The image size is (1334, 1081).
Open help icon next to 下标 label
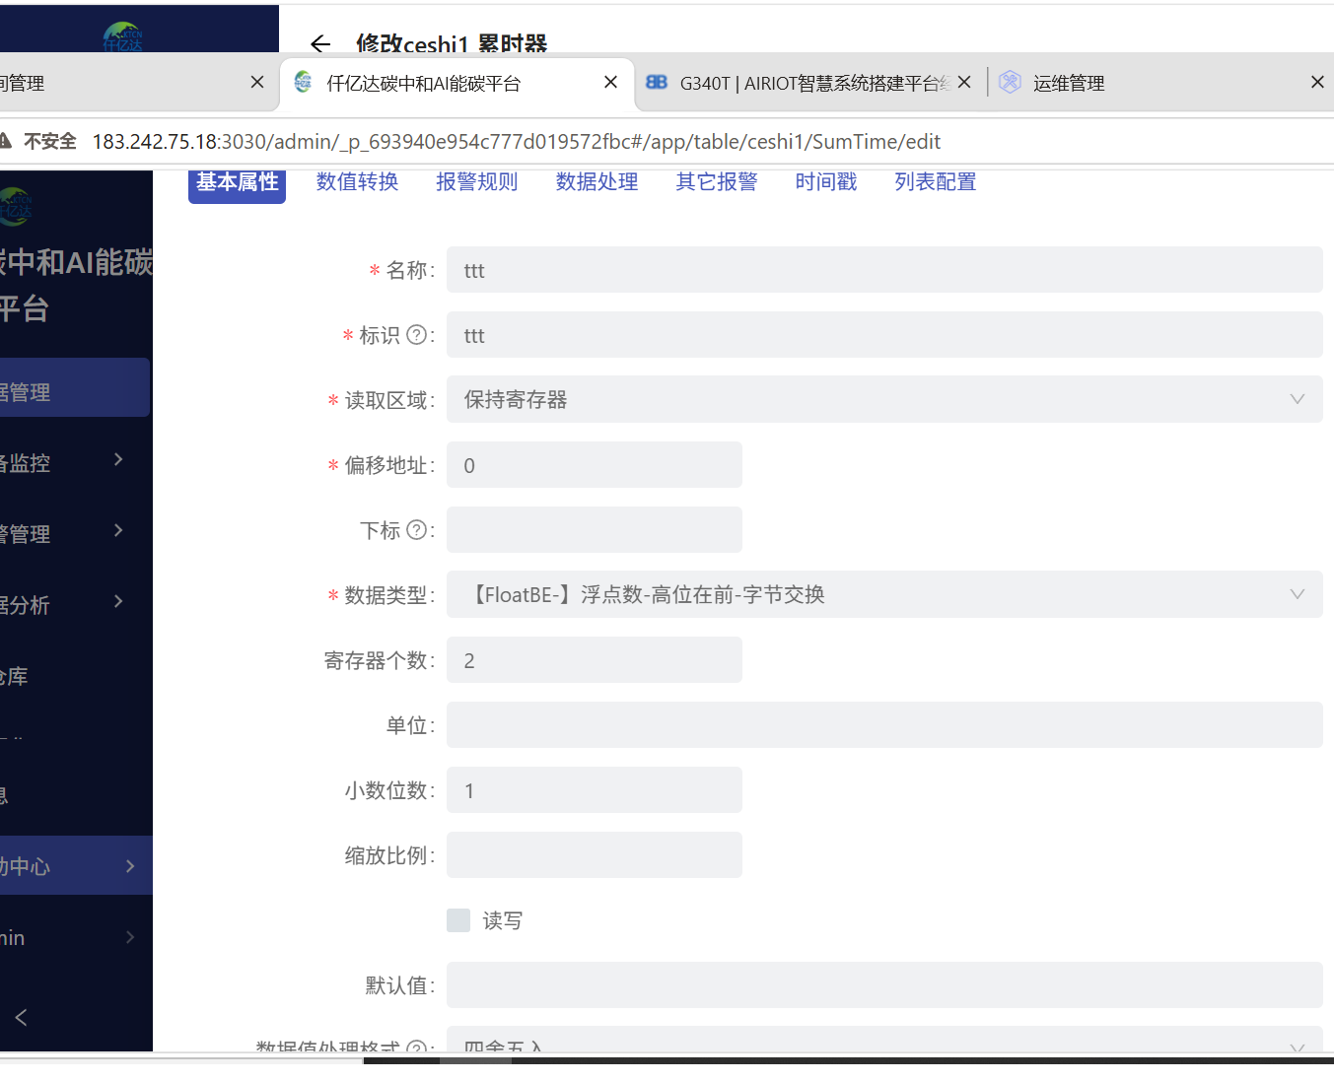pyautogui.click(x=417, y=530)
